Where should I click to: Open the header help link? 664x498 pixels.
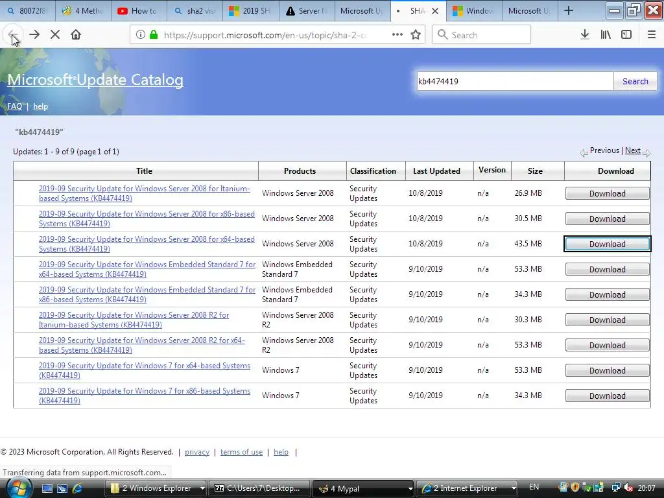point(41,106)
